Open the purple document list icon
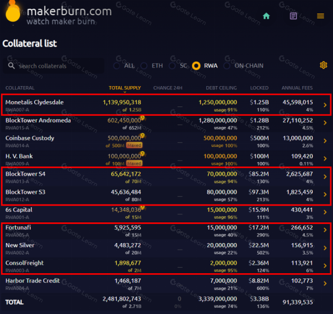The height and width of the screenshot is (314, 333). 293,16
